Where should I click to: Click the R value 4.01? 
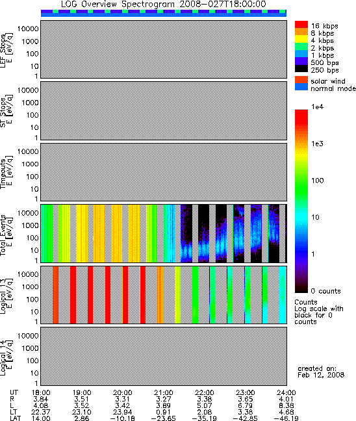tap(286, 400)
